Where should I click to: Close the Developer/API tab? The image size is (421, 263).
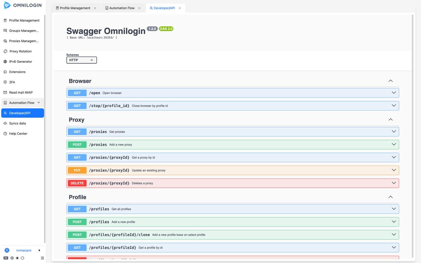coord(180,8)
